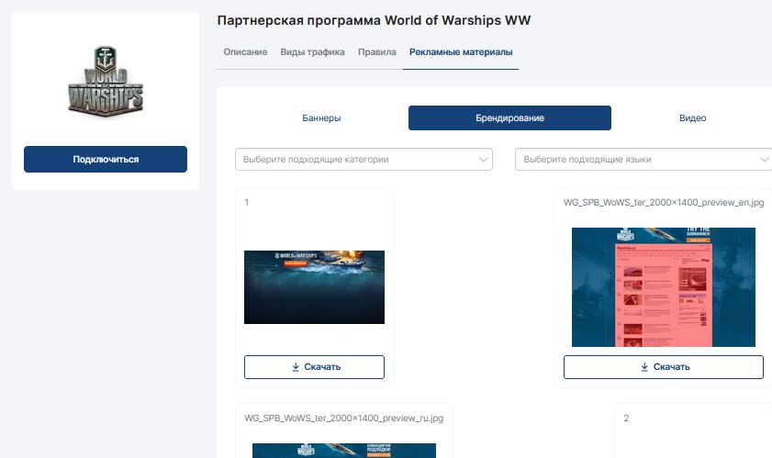
Task: Open the languages dropdown Выберите подходящие языки
Action: coord(643,159)
